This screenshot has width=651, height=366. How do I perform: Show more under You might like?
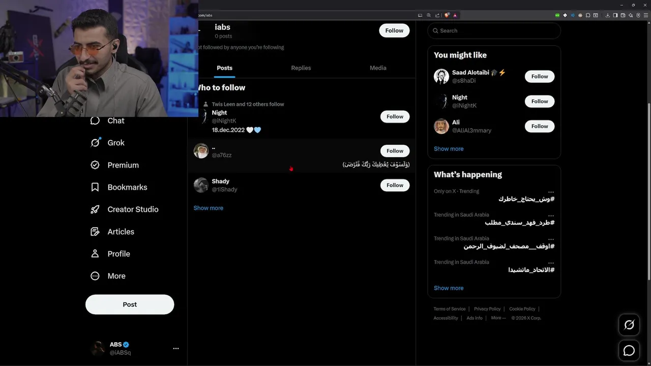449,149
